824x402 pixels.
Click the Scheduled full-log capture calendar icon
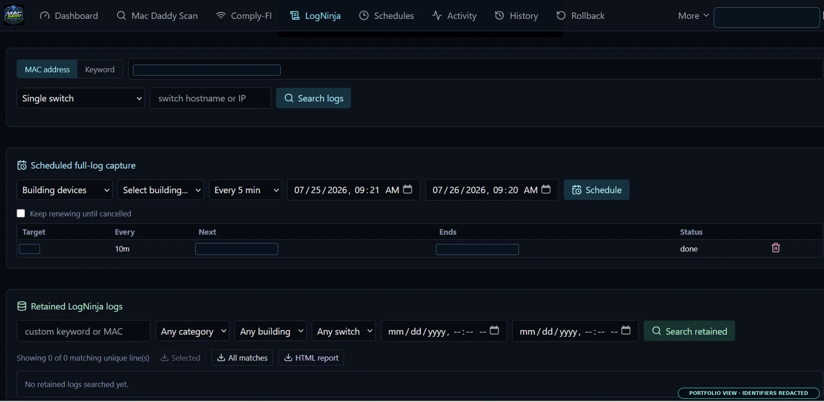point(22,165)
